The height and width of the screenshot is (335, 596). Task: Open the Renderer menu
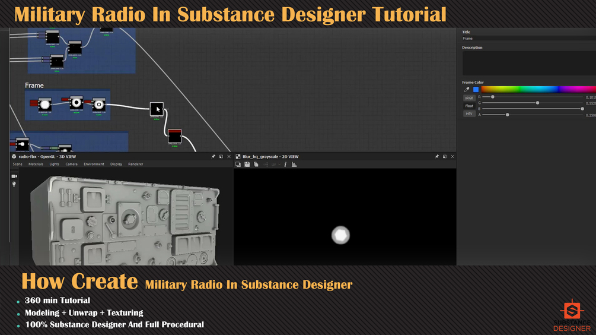[x=136, y=164]
